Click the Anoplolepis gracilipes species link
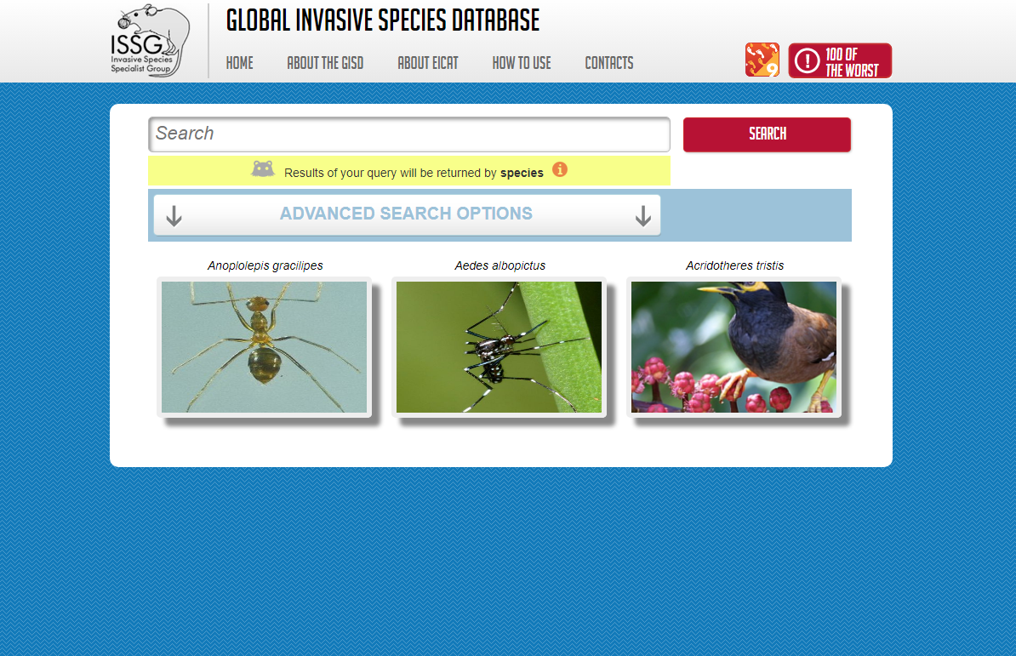1016x656 pixels. 264,265
